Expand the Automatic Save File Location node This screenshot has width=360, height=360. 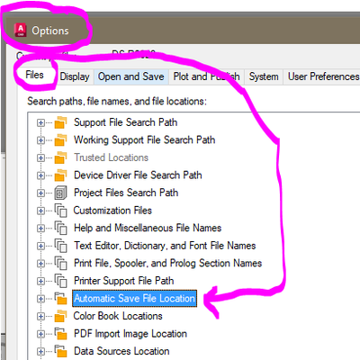click(x=40, y=299)
